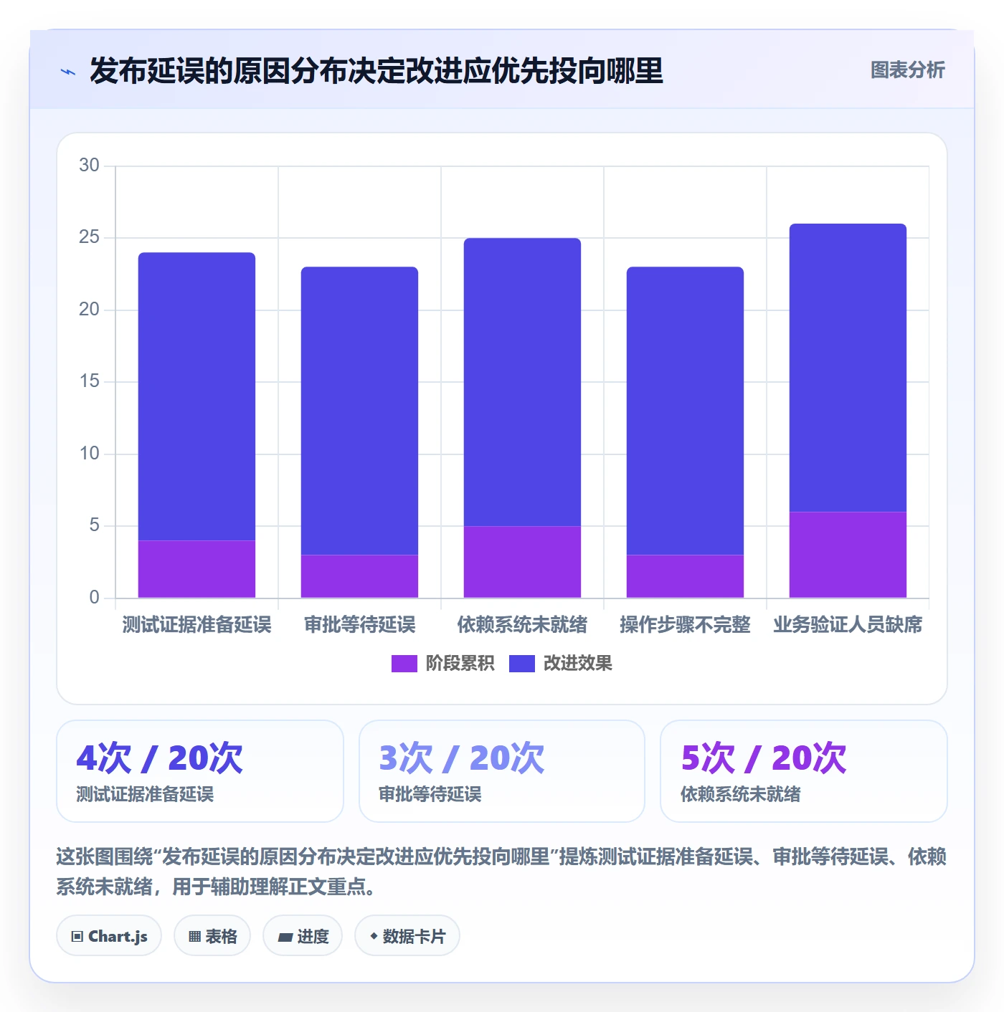
Task: Select the 表格 tag
Action: (x=212, y=935)
